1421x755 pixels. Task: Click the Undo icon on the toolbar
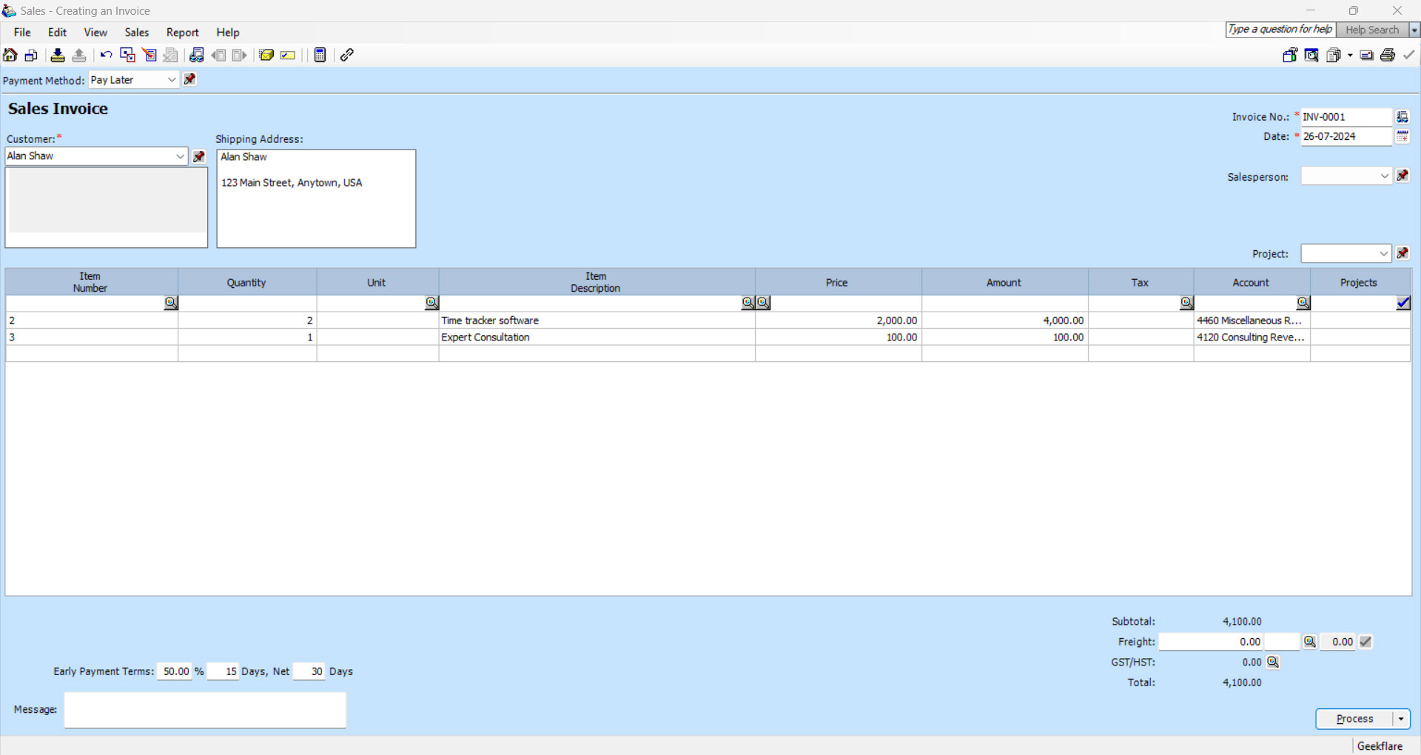pyautogui.click(x=106, y=55)
